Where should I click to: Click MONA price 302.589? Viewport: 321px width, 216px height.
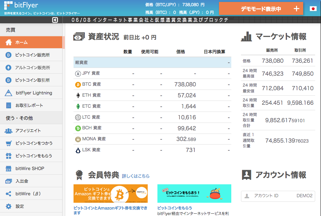click(186, 139)
